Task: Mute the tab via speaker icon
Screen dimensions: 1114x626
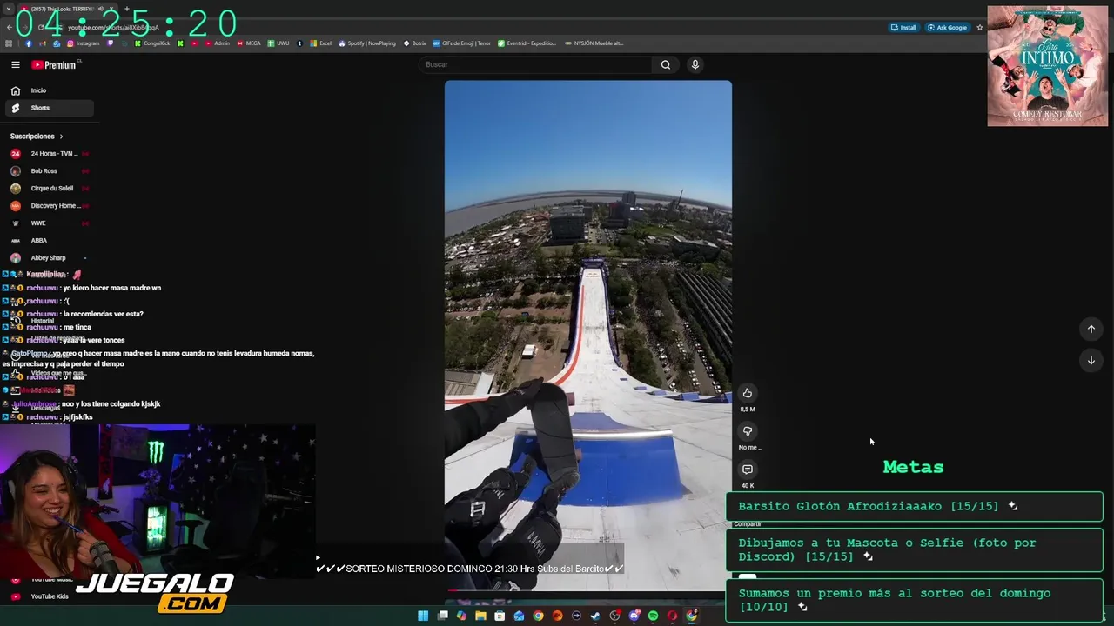Action: tap(101, 9)
